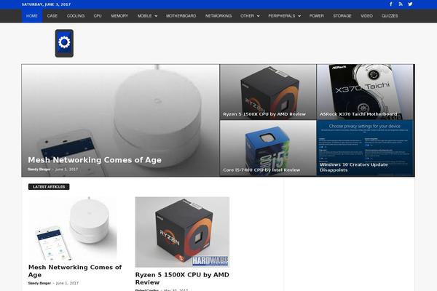Open the Twitter profile icon

(410, 4)
